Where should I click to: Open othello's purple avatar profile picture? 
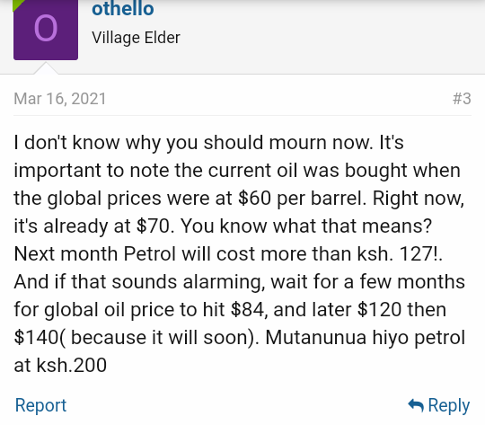coord(46,30)
